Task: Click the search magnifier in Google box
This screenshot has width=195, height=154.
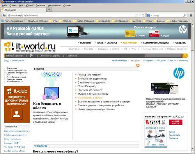Action: (x=185, y=15)
